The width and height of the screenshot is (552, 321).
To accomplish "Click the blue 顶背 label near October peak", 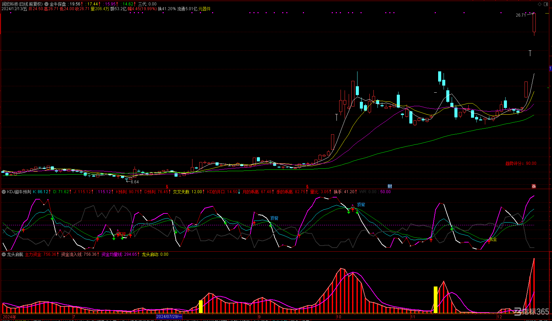I will (x=361, y=205).
